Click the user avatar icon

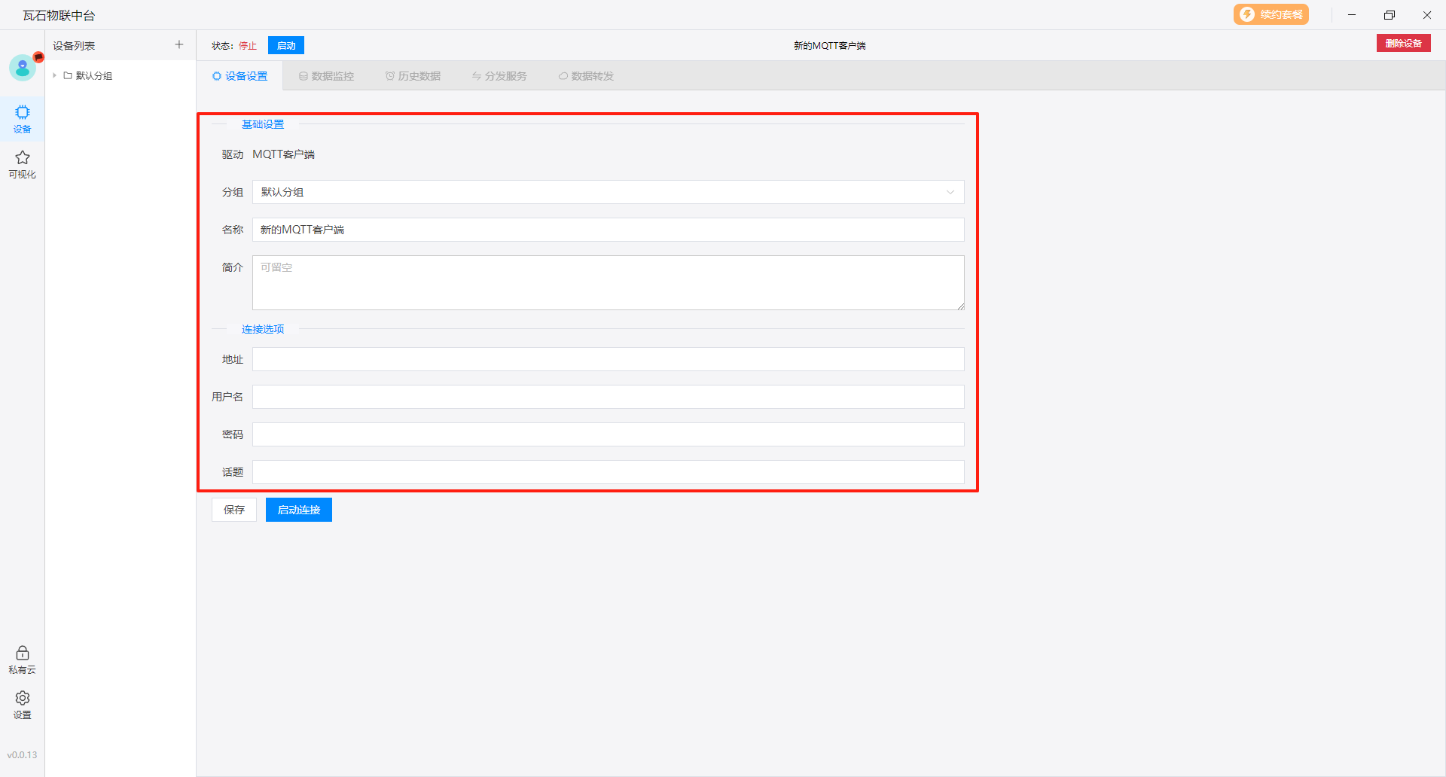click(x=23, y=68)
